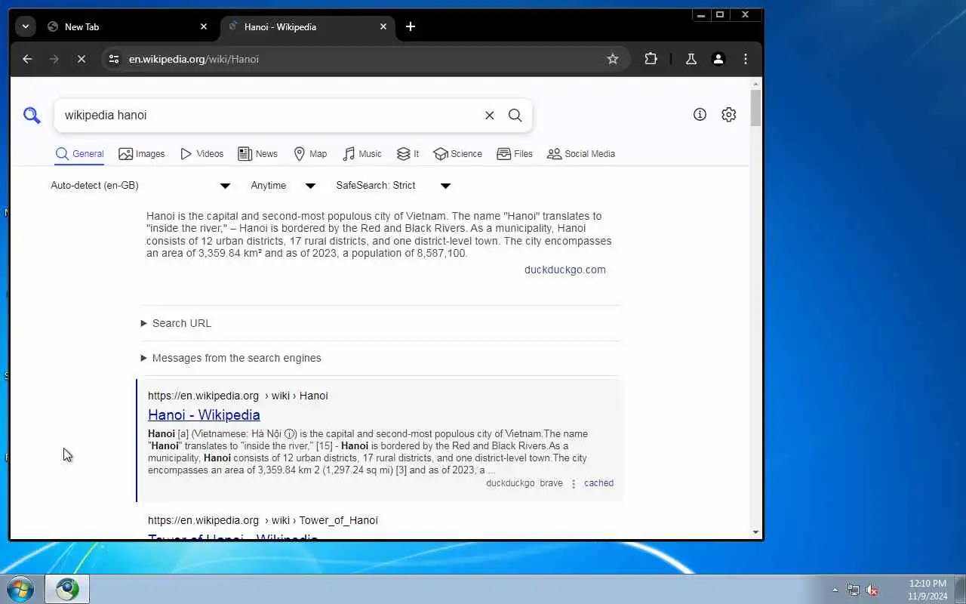Click the SearXNG magnifier logo

click(32, 116)
